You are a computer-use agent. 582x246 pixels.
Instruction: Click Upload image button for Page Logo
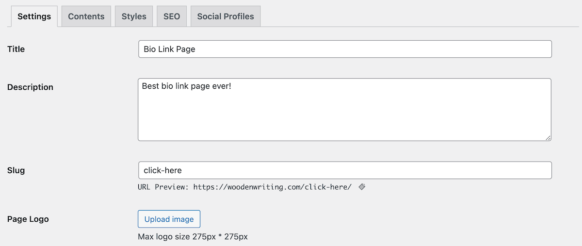(169, 219)
